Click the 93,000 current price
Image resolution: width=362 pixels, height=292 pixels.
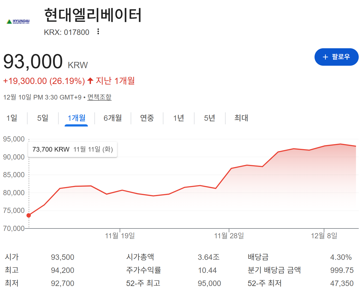point(33,61)
